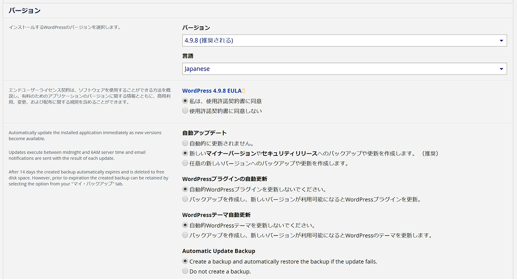Screen dimensions: 517x279
Task: Click the dropdown arrow of version selector
Action: [x=501, y=41]
